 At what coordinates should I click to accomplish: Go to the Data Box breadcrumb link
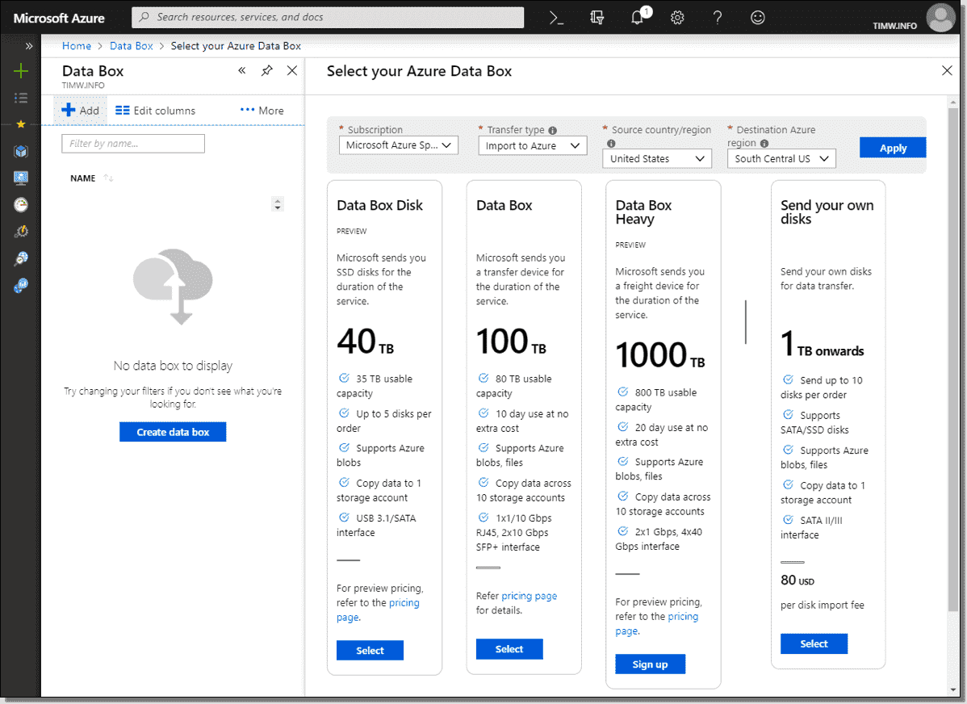pos(131,46)
